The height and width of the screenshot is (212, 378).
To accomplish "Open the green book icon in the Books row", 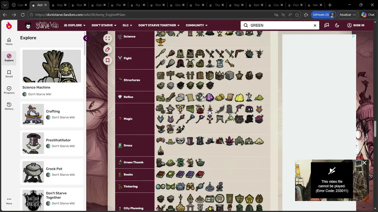I will [x=170, y=174].
